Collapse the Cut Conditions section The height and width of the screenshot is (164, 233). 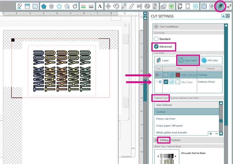156,27
